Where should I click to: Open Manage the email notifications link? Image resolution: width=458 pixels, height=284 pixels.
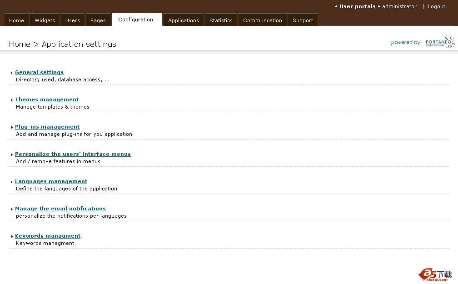point(60,209)
